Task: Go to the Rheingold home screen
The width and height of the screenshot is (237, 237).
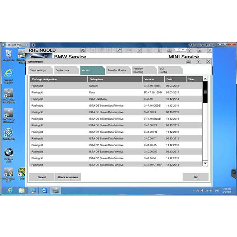Action: click(x=83, y=50)
